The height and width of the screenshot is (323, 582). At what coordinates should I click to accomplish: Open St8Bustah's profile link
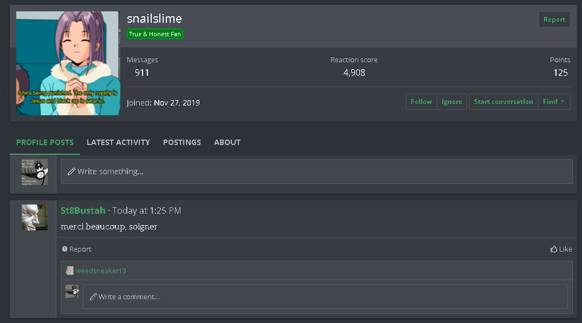[x=83, y=210]
